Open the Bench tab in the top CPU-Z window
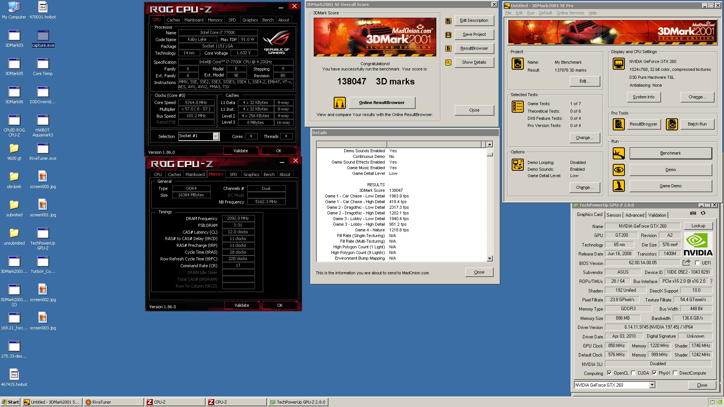Screen dimensions: 724x407 (268, 20)
